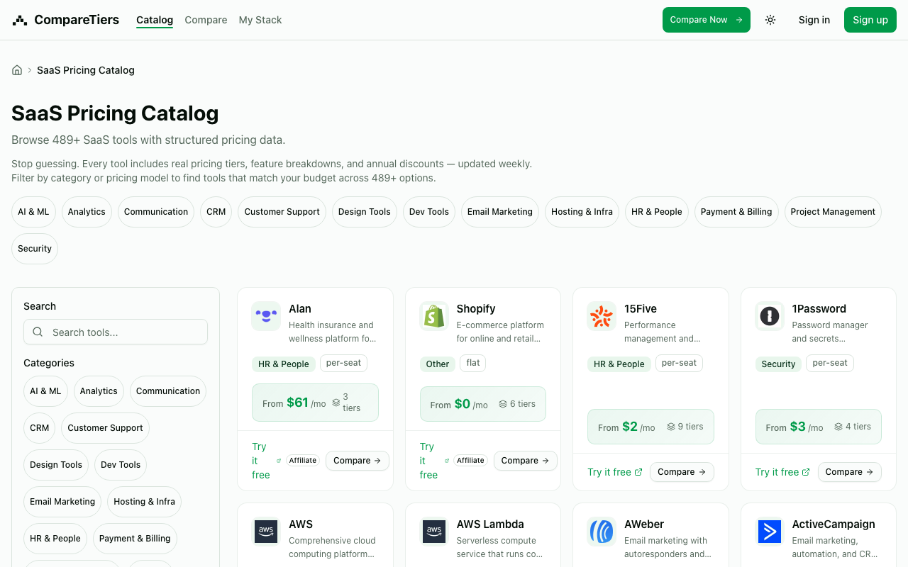The image size is (908, 567).
Task: Click inside the Search tools field
Action: pos(116,332)
